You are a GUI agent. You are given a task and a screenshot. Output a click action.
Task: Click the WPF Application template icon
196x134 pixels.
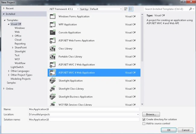(x=53, y=24)
